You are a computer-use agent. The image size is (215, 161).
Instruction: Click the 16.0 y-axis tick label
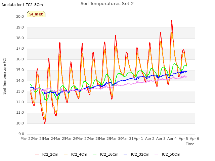20,59
